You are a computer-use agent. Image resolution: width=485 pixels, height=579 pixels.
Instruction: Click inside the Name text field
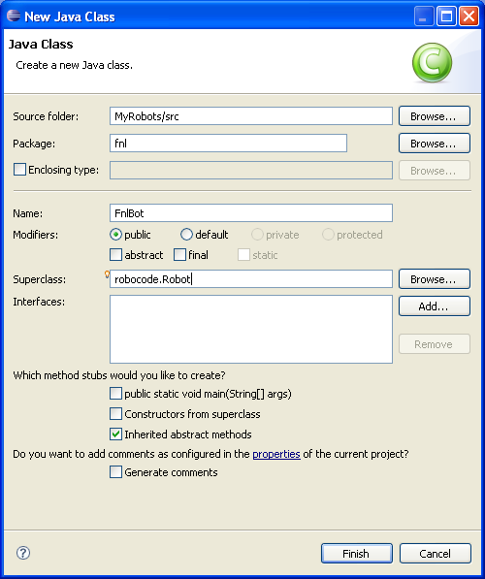pyautogui.click(x=251, y=213)
